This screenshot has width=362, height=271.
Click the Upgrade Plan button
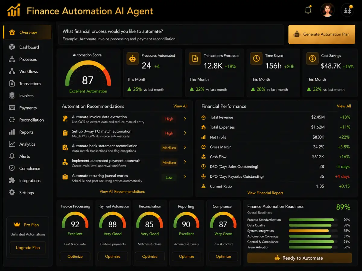[x=28, y=248]
